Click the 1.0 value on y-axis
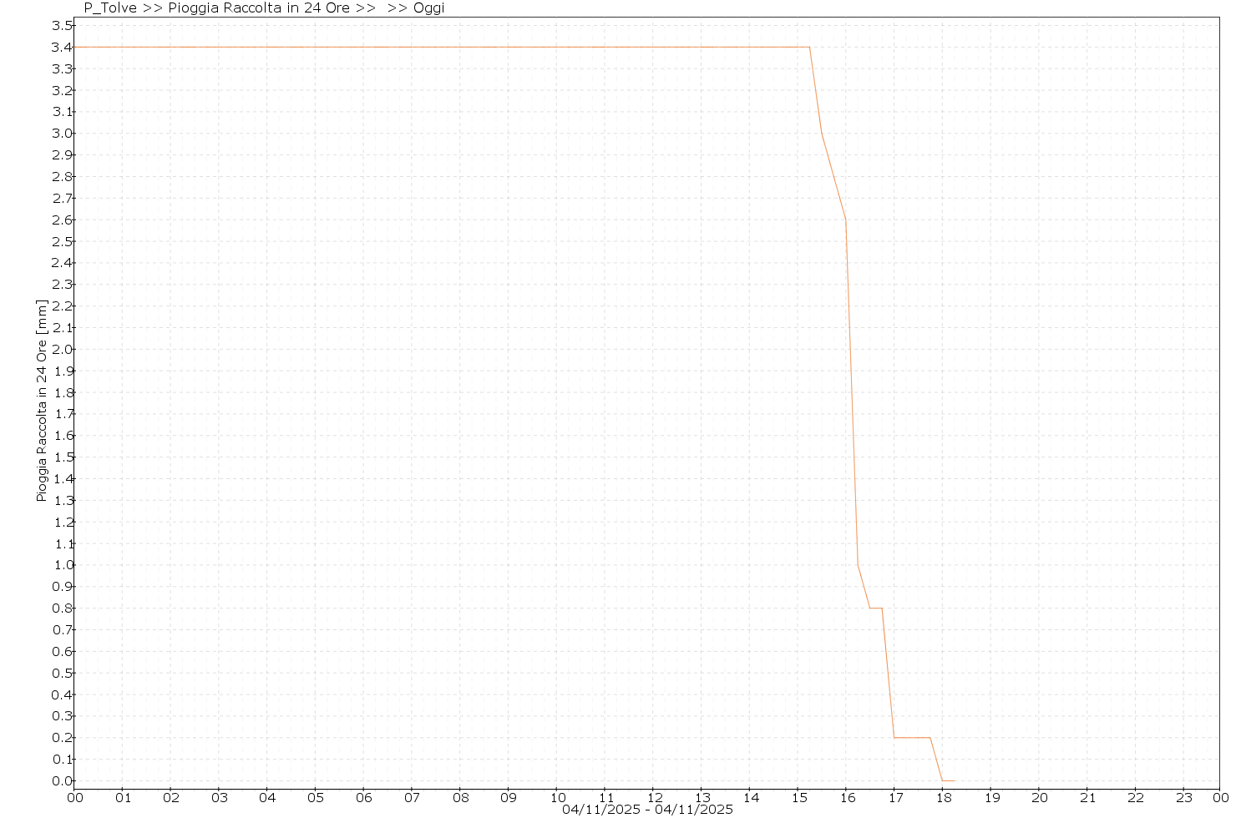This screenshot has height=818, width=1236. click(61, 565)
